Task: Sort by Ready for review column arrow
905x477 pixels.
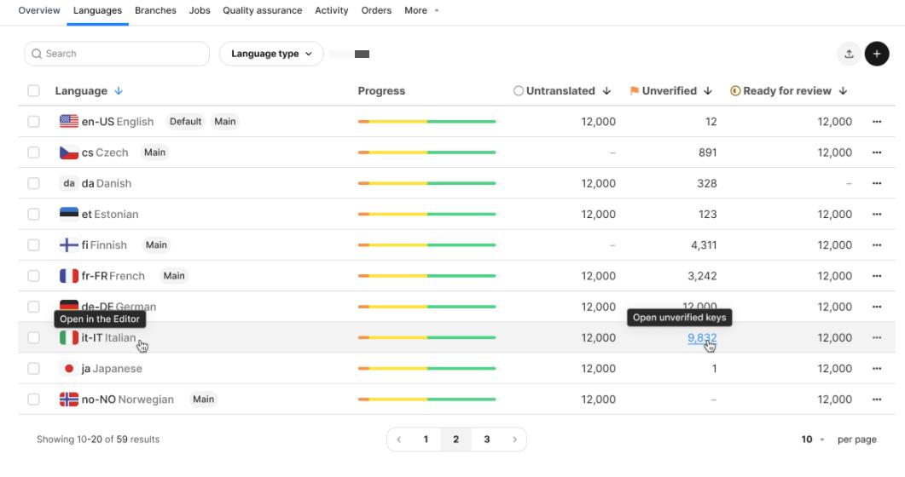Action: coord(843,91)
